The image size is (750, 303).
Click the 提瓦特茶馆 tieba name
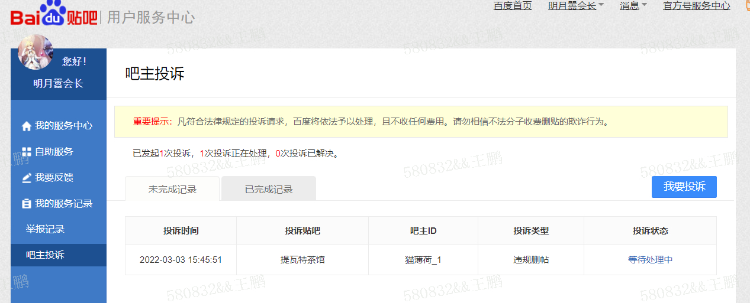pos(302,260)
